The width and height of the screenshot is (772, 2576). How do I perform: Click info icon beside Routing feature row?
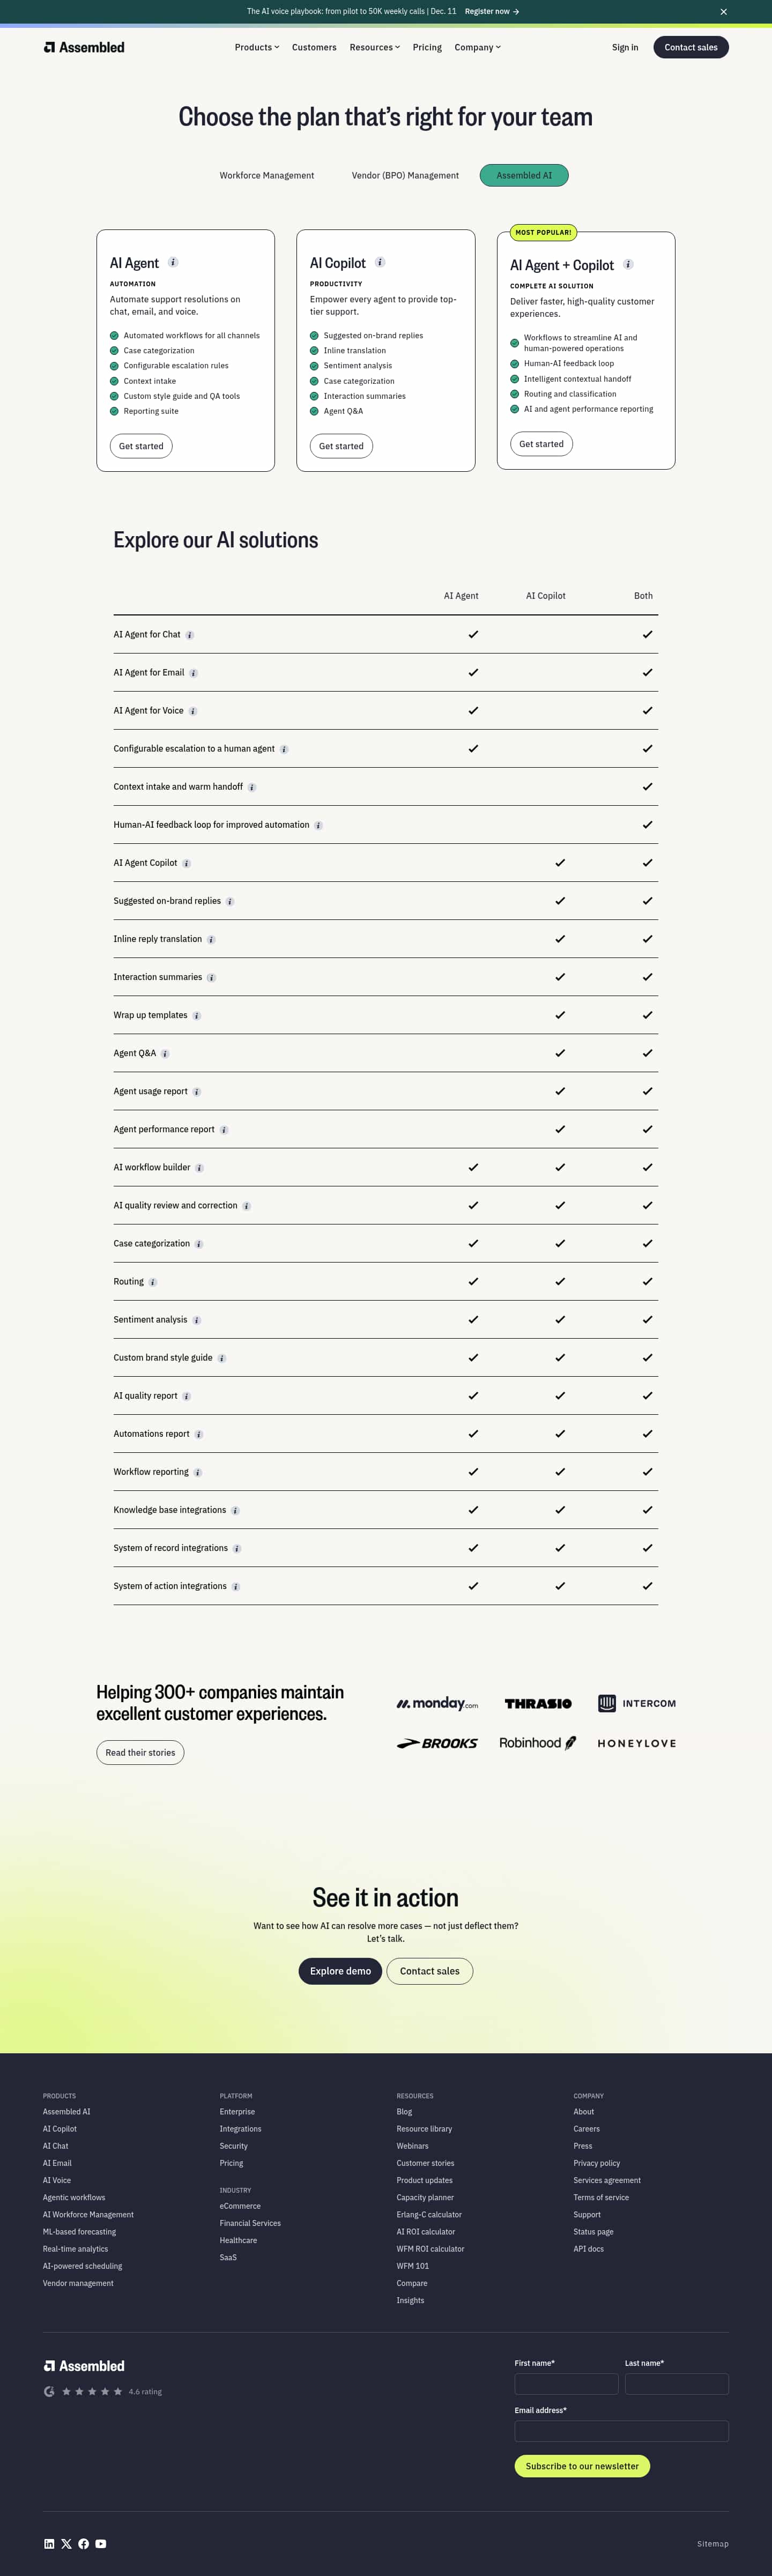coord(153,1282)
